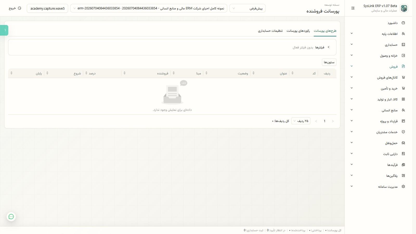Expand the مدیریت سامانه menu chevron

(352, 186)
